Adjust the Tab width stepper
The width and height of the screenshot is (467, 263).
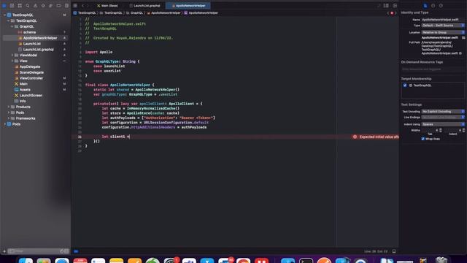441,130
